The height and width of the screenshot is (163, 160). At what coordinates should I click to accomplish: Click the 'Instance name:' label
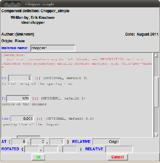pyautogui.click(x=15, y=48)
